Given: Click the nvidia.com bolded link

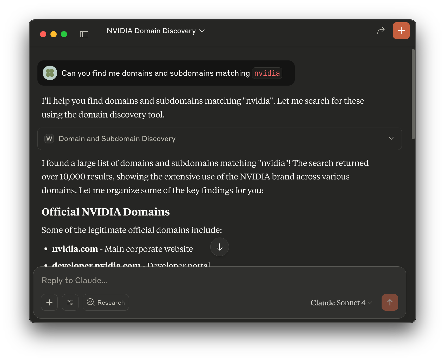Looking at the screenshot, I should [x=75, y=249].
